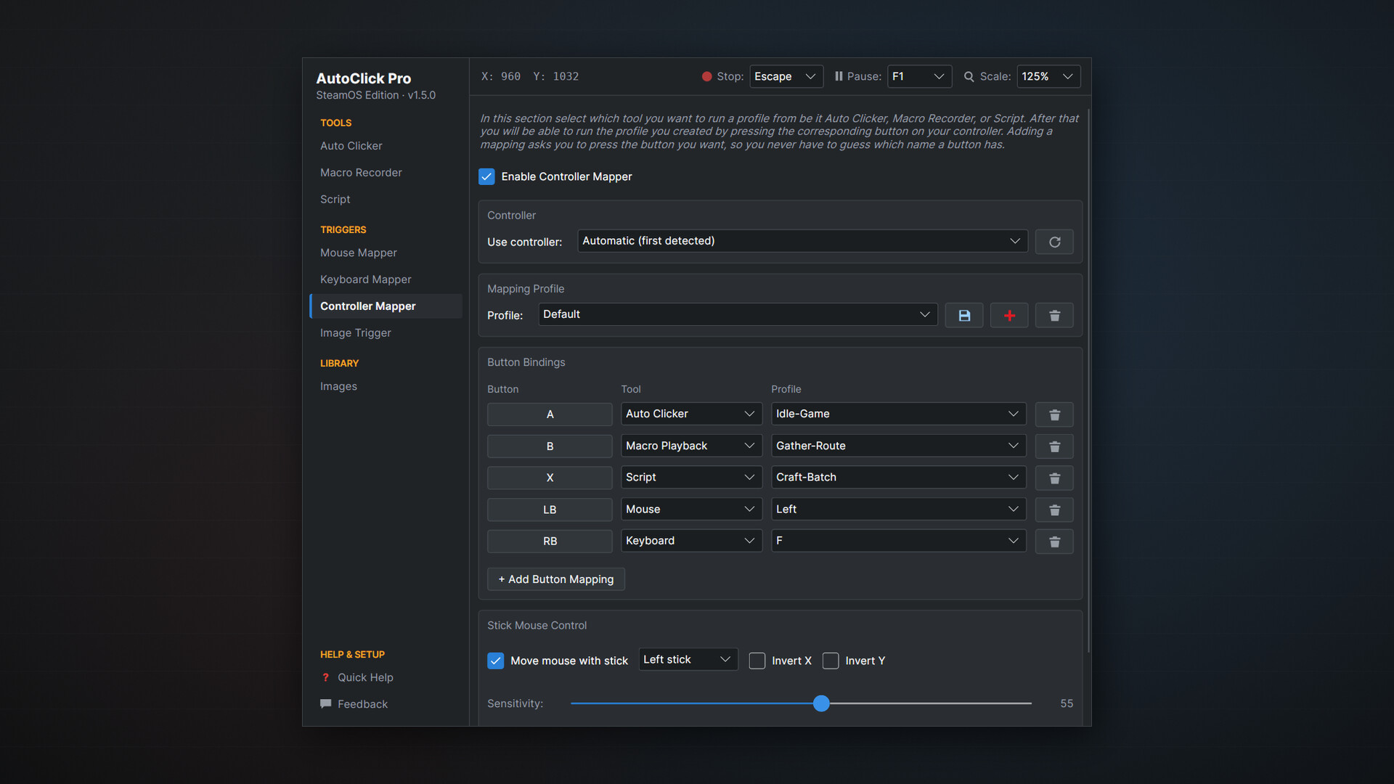
Task: Delete the B button binding
Action: (1054, 446)
